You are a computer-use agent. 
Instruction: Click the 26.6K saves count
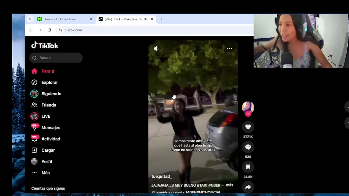point(248,177)
